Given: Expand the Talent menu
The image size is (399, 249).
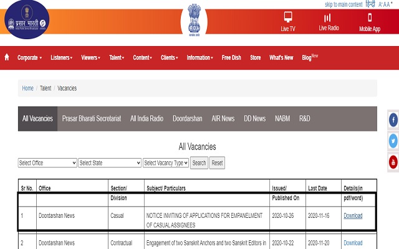Looking at the screenshot, I should 117,58.
